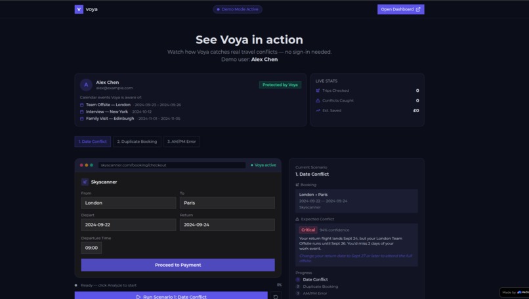Edit the To field containing Paris
529x299 pixels.
227,203
